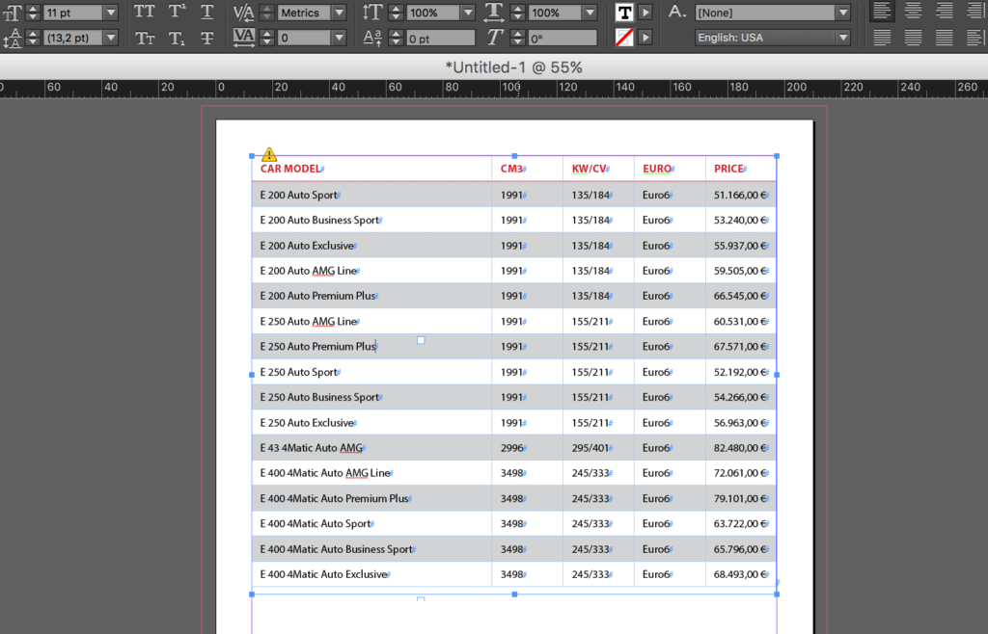988x634 pixels.
Task: Click the text fill color swatch
Action: coord(624,13)
